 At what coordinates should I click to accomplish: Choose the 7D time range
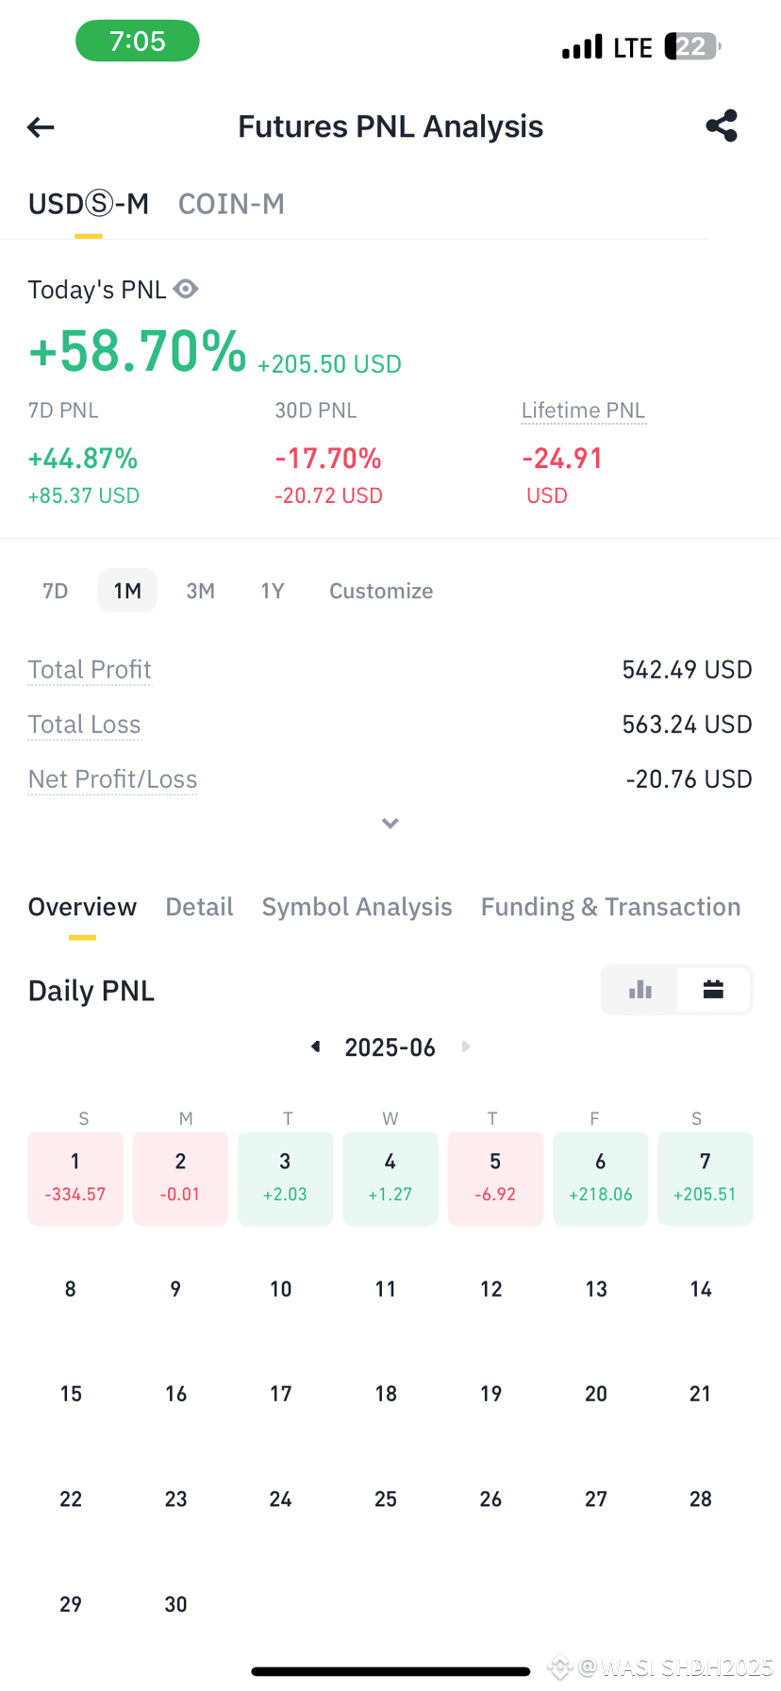56,591
